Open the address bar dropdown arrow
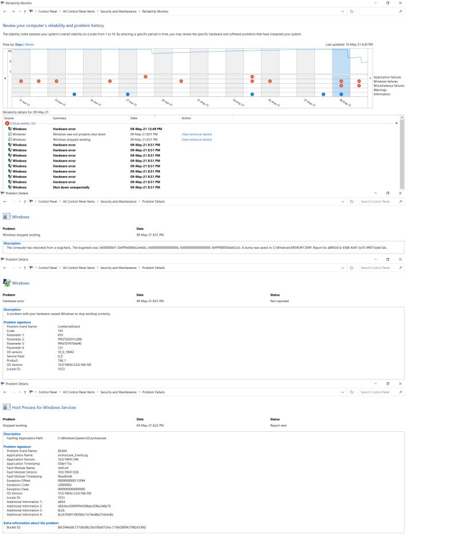The width and height of the screenshot is (458, 535). 342,11
